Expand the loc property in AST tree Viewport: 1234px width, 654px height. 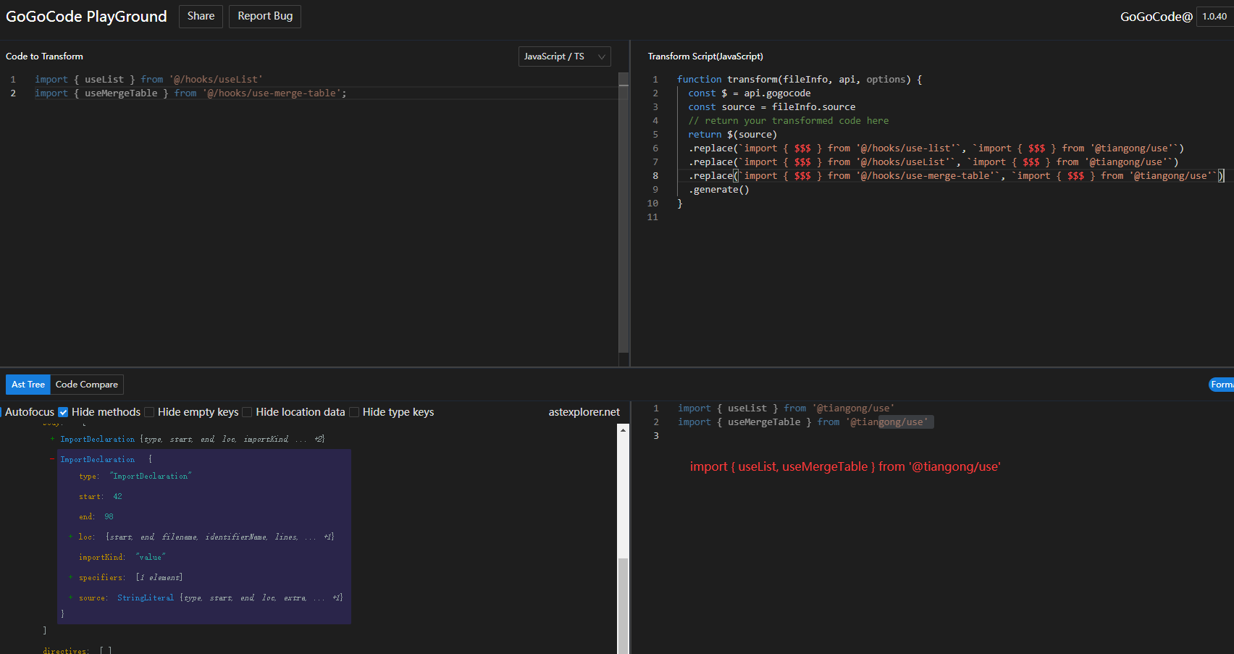tap(71, 537)
